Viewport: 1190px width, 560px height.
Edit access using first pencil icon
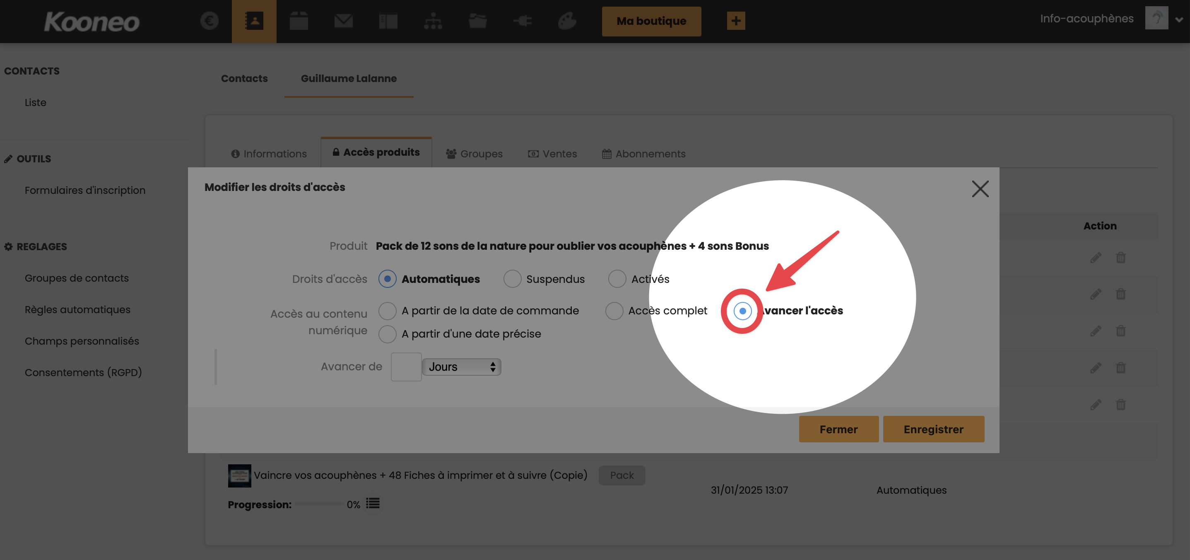tap(1096, 257)
